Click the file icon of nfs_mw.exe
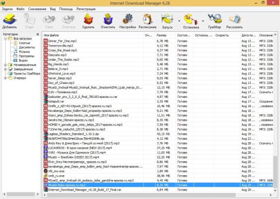 pyautogui.click(x=46, y=171)
